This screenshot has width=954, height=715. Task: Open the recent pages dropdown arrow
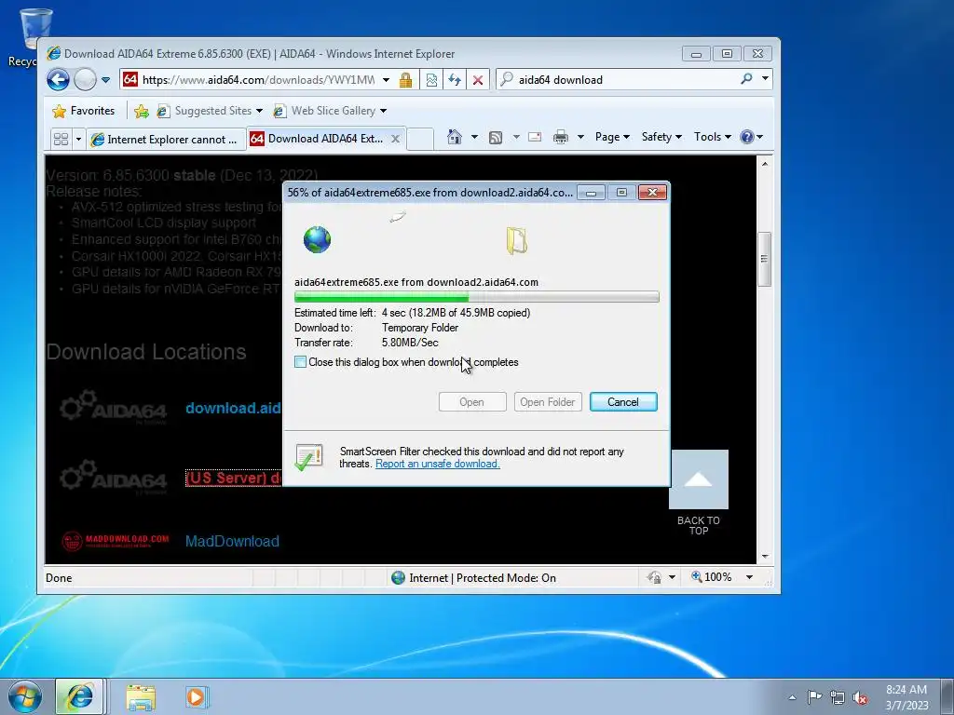click(105, 80)
